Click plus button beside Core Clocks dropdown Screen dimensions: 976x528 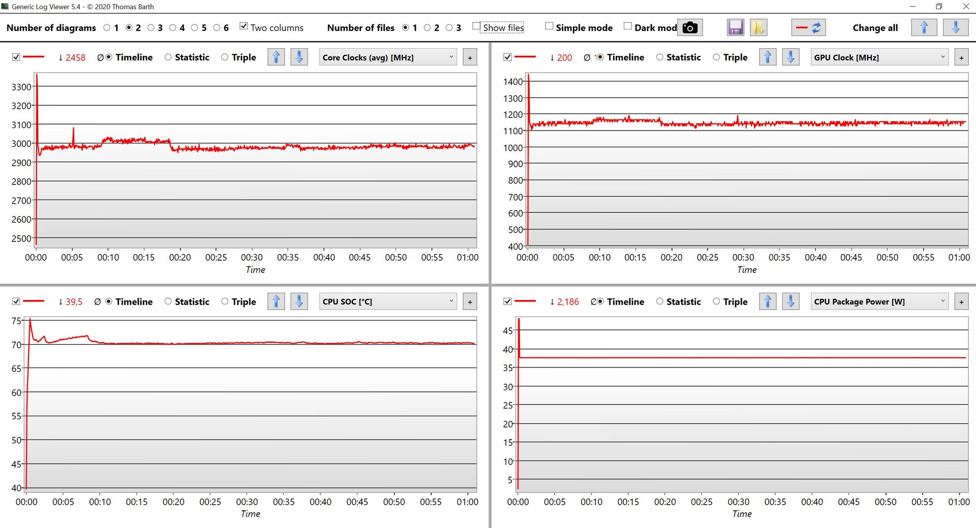click(x=470, y=58)
